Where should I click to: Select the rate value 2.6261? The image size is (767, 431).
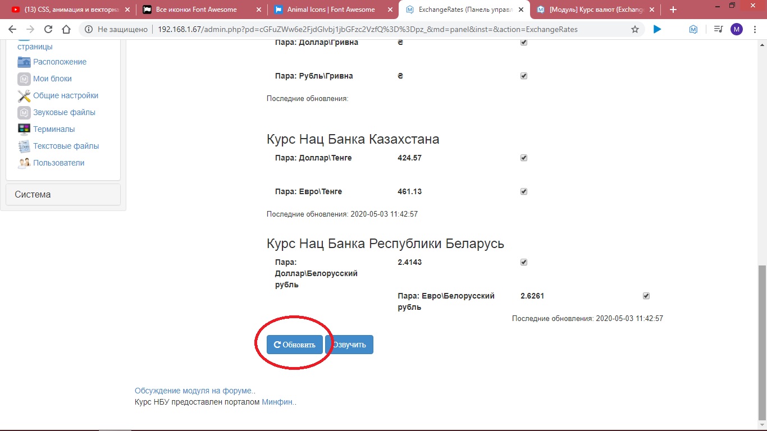click(x=532, y=296)
